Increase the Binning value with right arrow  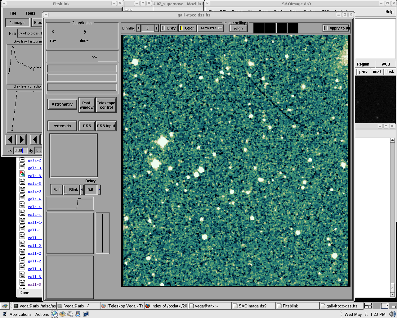(x=157, y=28)
